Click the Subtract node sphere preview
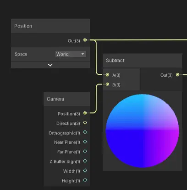The image size is (187, 190). click(x=143, y=131)
